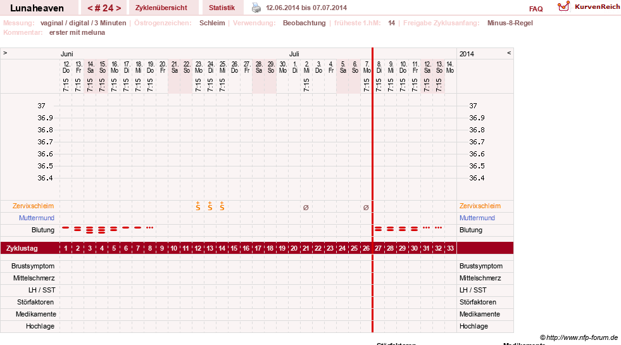Select cervical mucus S+ symbol on day 12

coord(198,206)
